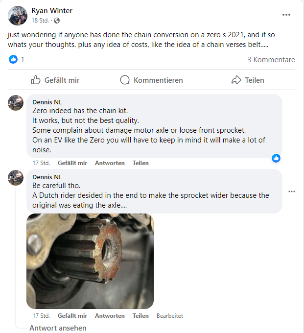Click the thumbs-up Gefällt mir post button
Viewport: 304px width, 333px height.
point(55,80)
